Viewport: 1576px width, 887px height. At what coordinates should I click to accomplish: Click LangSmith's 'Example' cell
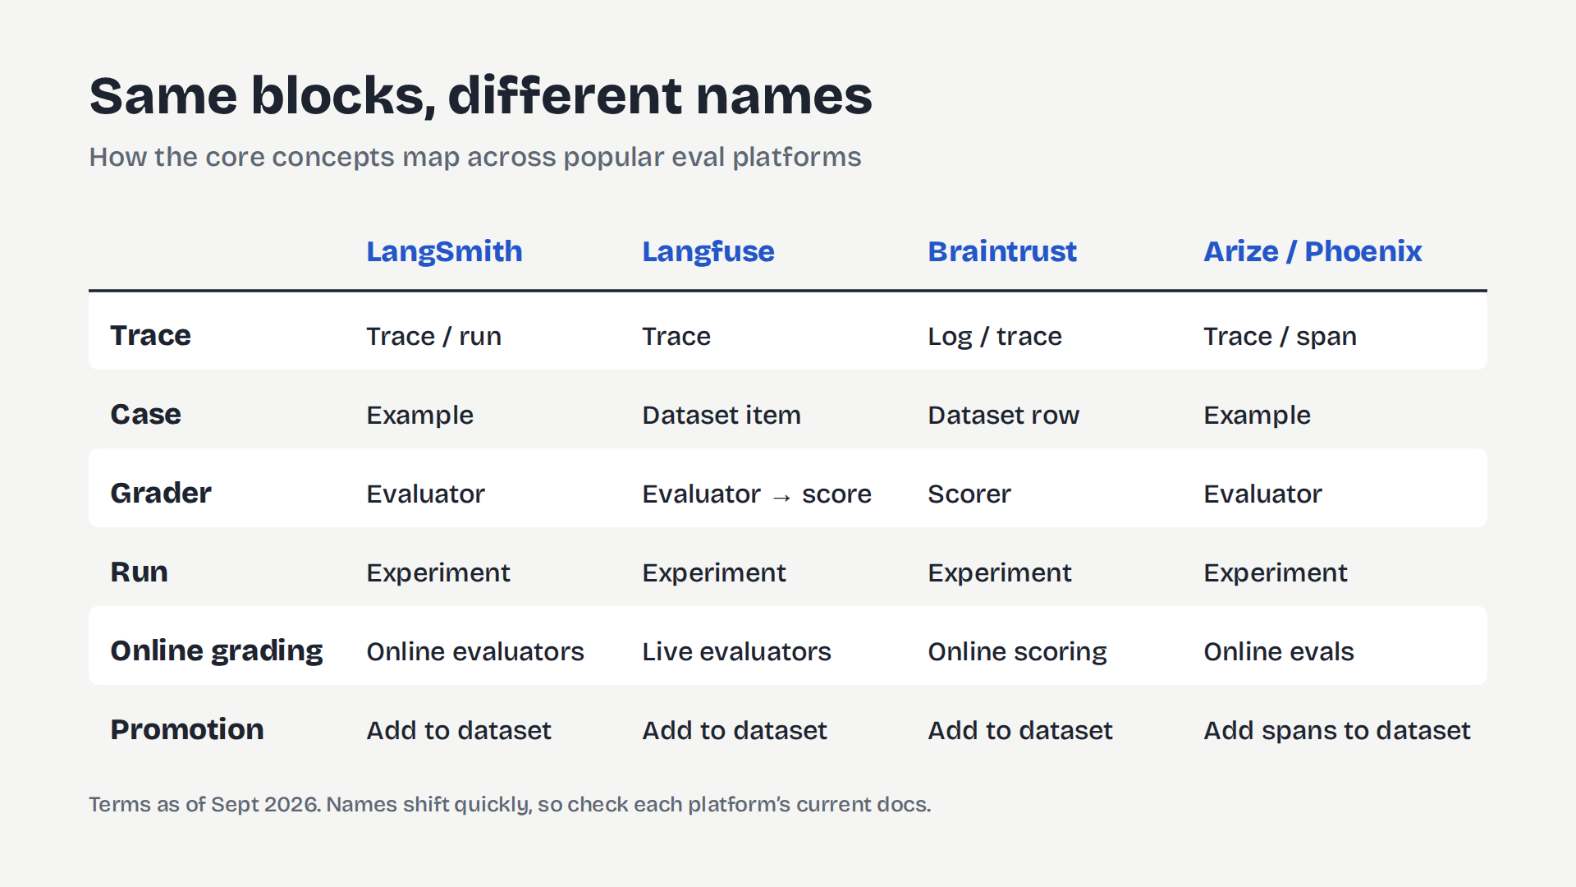(419, 415)
